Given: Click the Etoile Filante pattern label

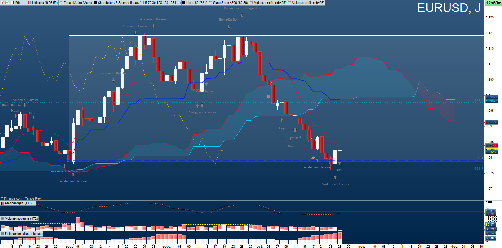Looking at the screenshot, I should (11, 105).
